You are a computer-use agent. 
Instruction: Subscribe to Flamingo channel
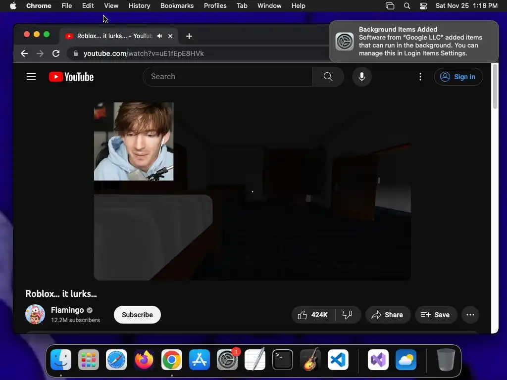pos(137,315)
